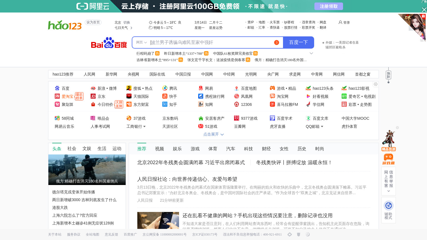Open the 百度地图 pin icon
427x240 pixels.
236,88
